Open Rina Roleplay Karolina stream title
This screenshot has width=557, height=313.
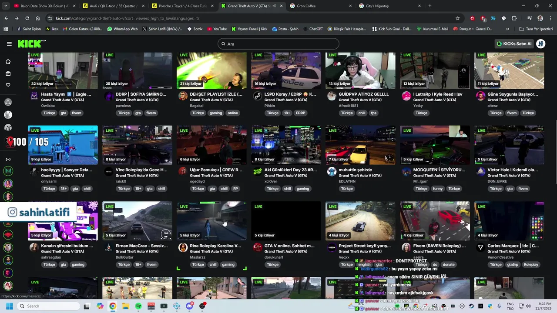[215, 246]
